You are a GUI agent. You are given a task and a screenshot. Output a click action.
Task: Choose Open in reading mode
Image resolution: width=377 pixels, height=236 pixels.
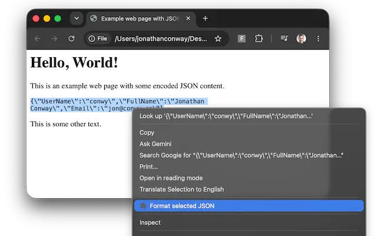pyautogui.click(x=249, y=178)
